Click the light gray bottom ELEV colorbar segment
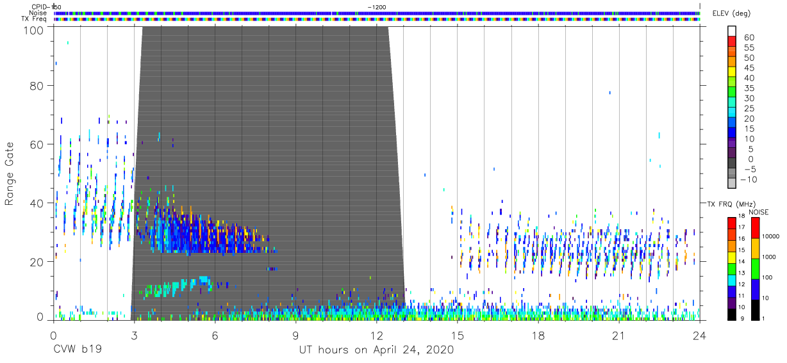 coord(732,184)
